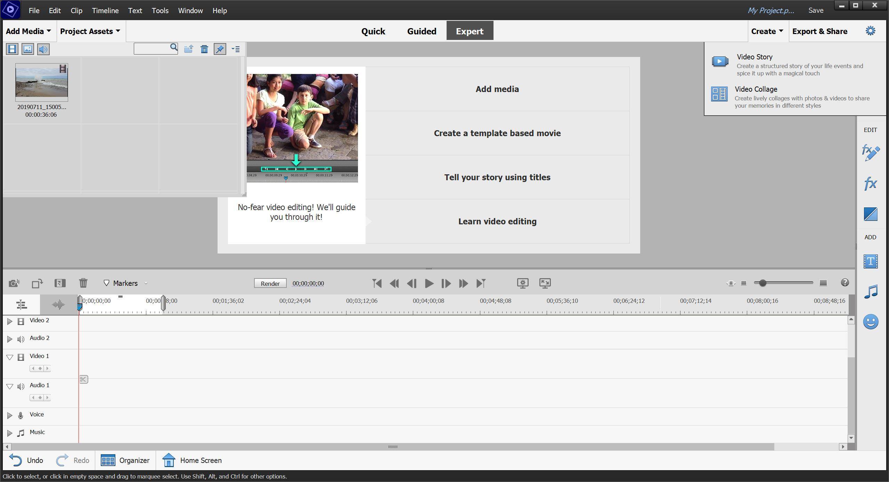
Task: Open the Titles and Text panel
Action: tap(870, 261)
